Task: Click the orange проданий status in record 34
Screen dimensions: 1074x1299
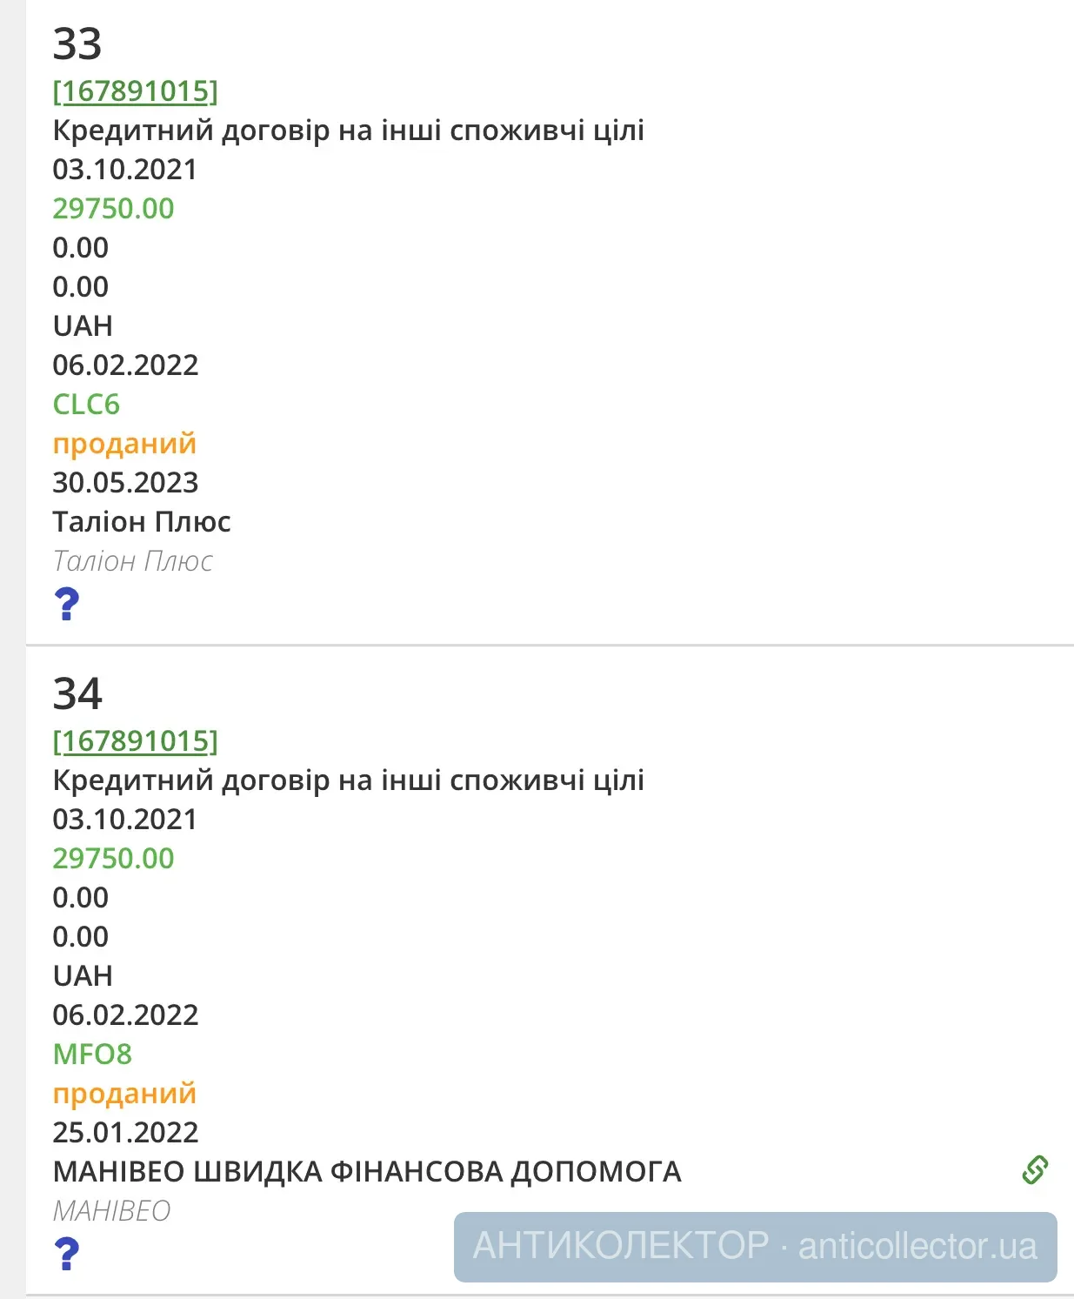Action: point(124,1093)
